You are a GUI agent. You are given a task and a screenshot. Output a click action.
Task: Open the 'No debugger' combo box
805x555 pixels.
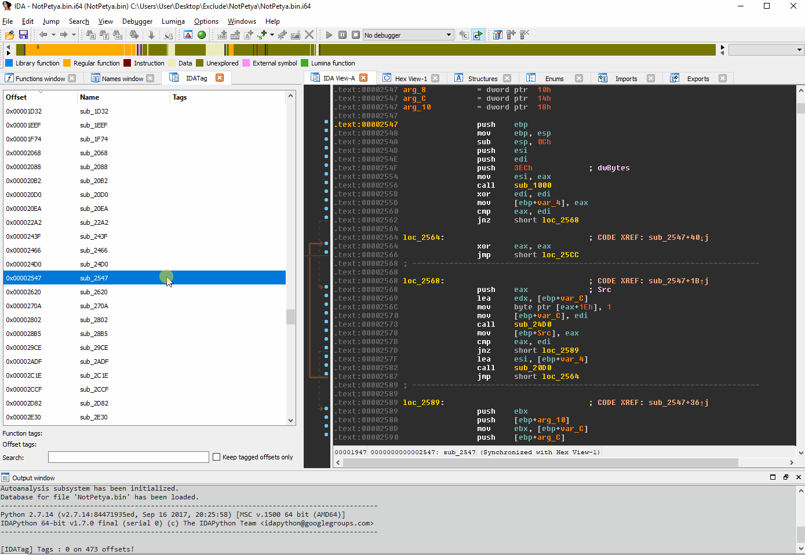(x=407, y=35)
